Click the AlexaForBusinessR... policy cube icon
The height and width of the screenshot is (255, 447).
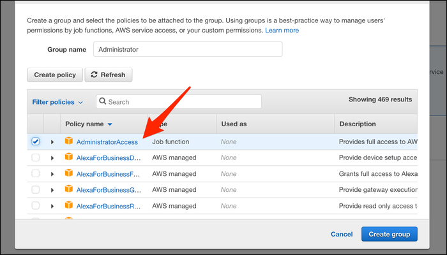(x=69, y=205)
